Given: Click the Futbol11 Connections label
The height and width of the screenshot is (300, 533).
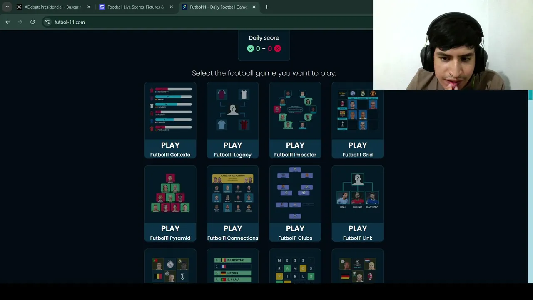Looking at the screenshot, I should coord(233,238).
